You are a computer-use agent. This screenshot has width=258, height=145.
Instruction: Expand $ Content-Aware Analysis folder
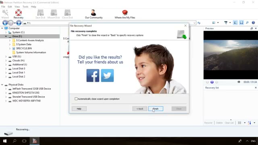click(x=10, y=40)
